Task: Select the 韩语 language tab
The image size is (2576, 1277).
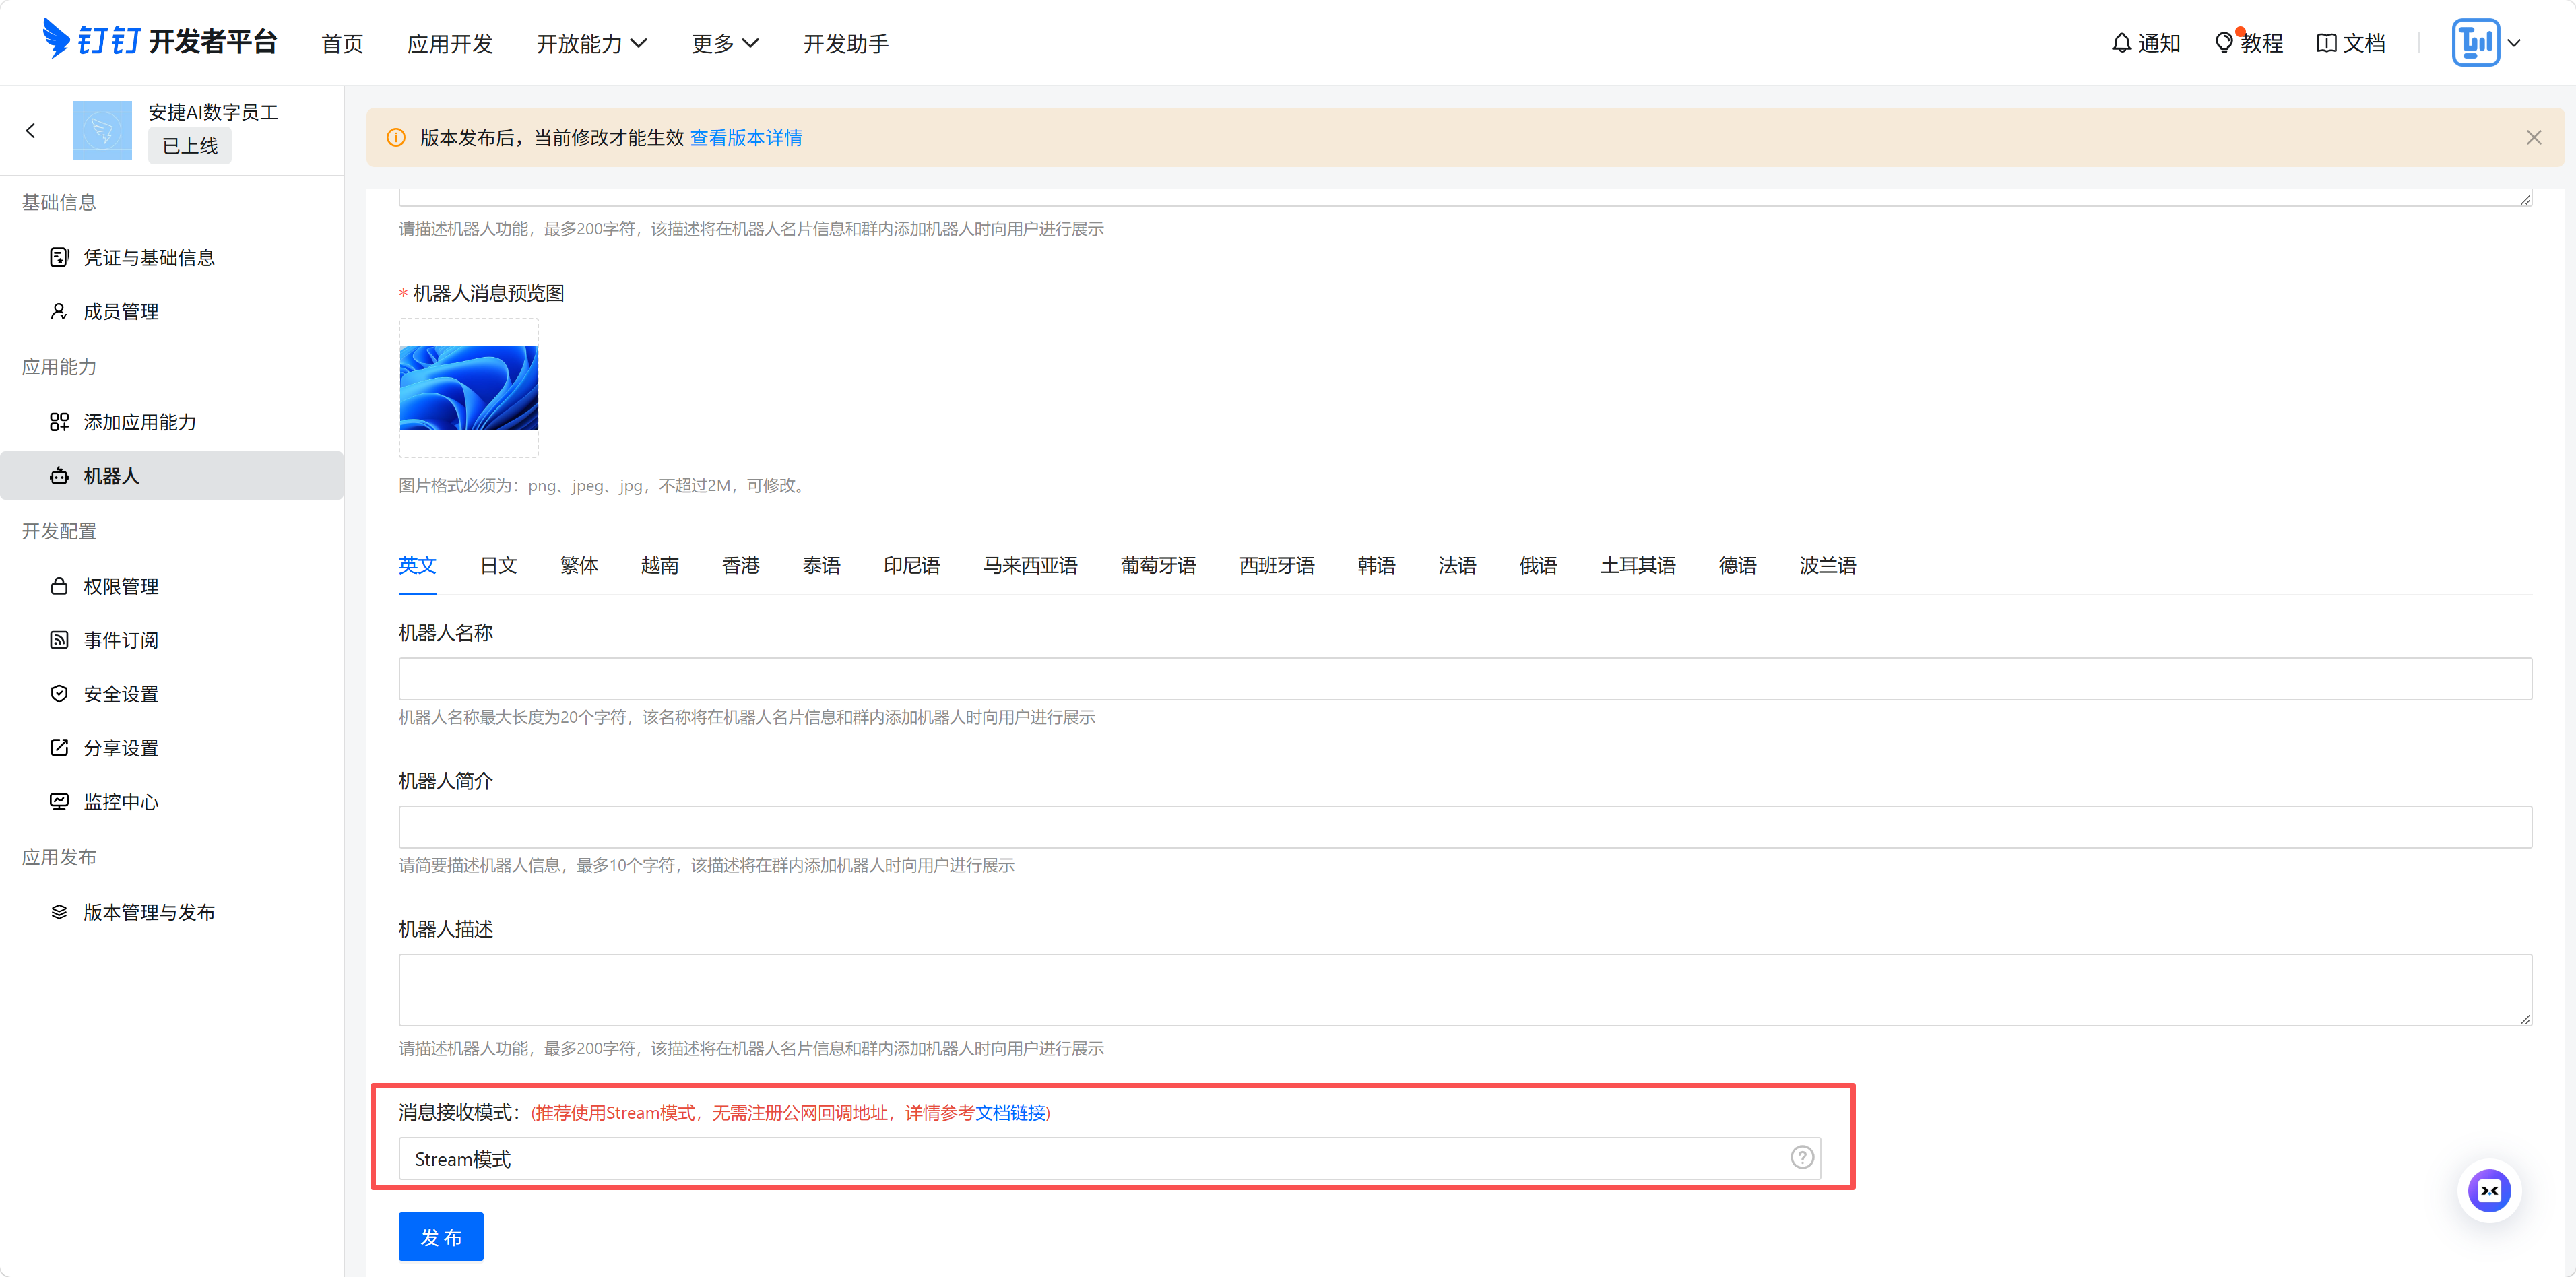Action: (x=1376, y=565)
